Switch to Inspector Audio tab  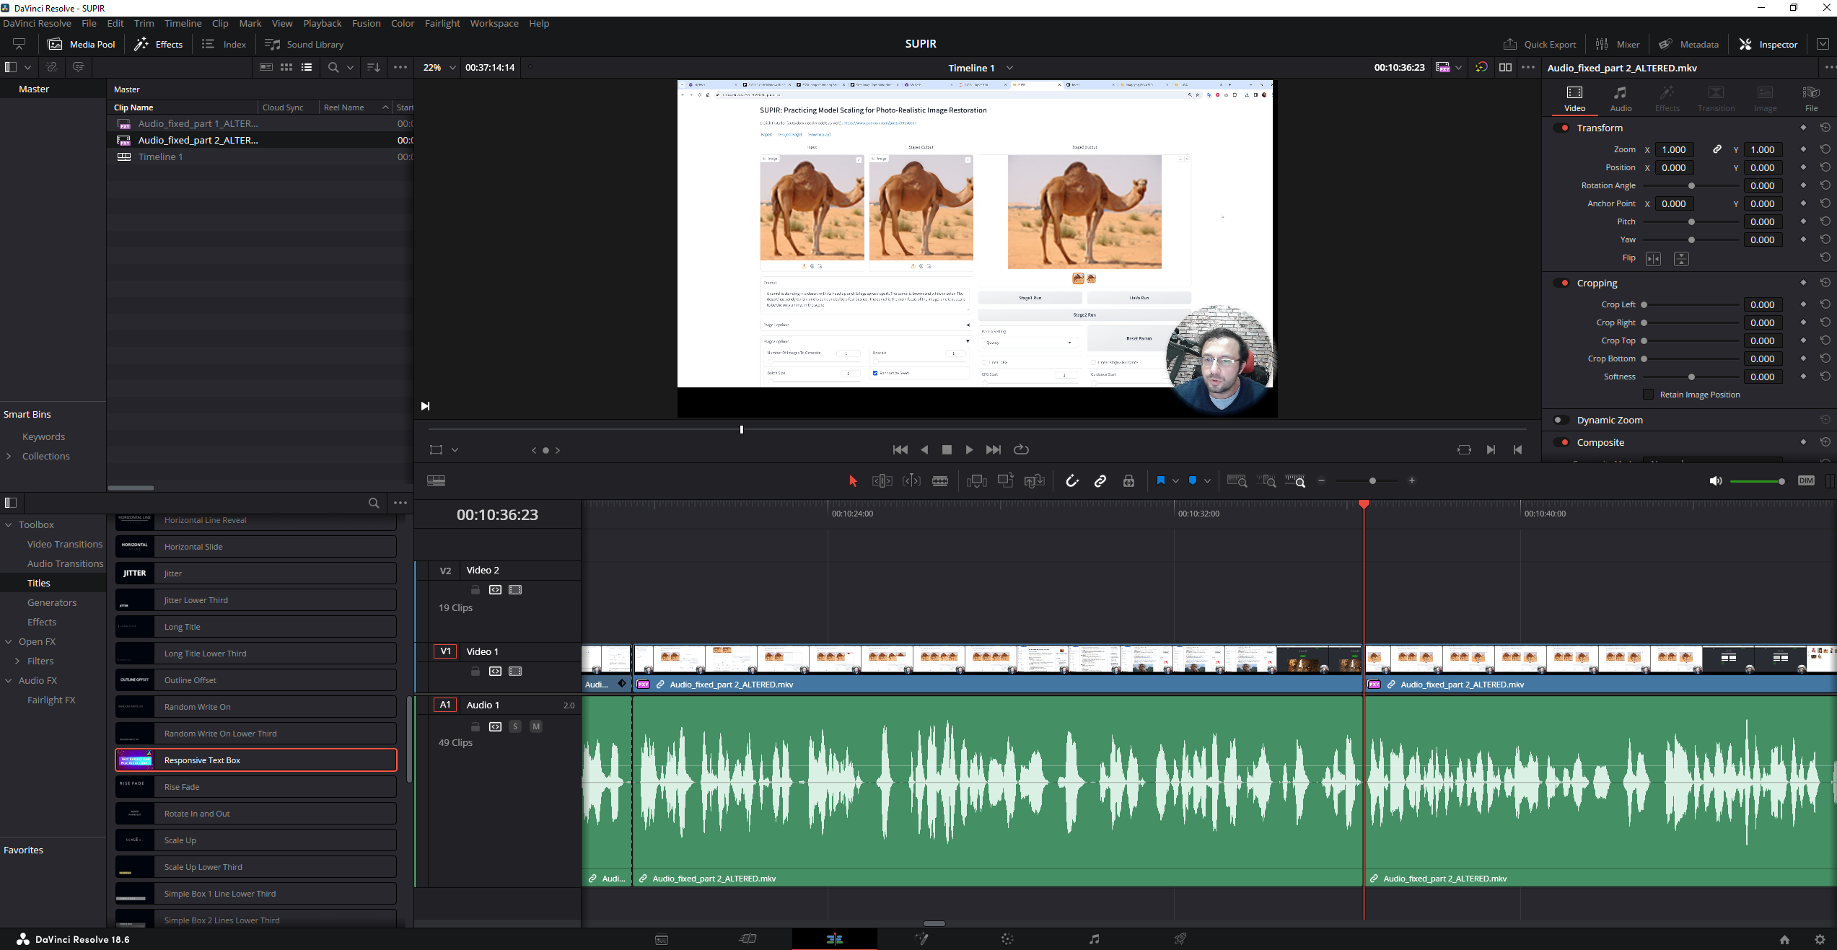click(1620, 98)
